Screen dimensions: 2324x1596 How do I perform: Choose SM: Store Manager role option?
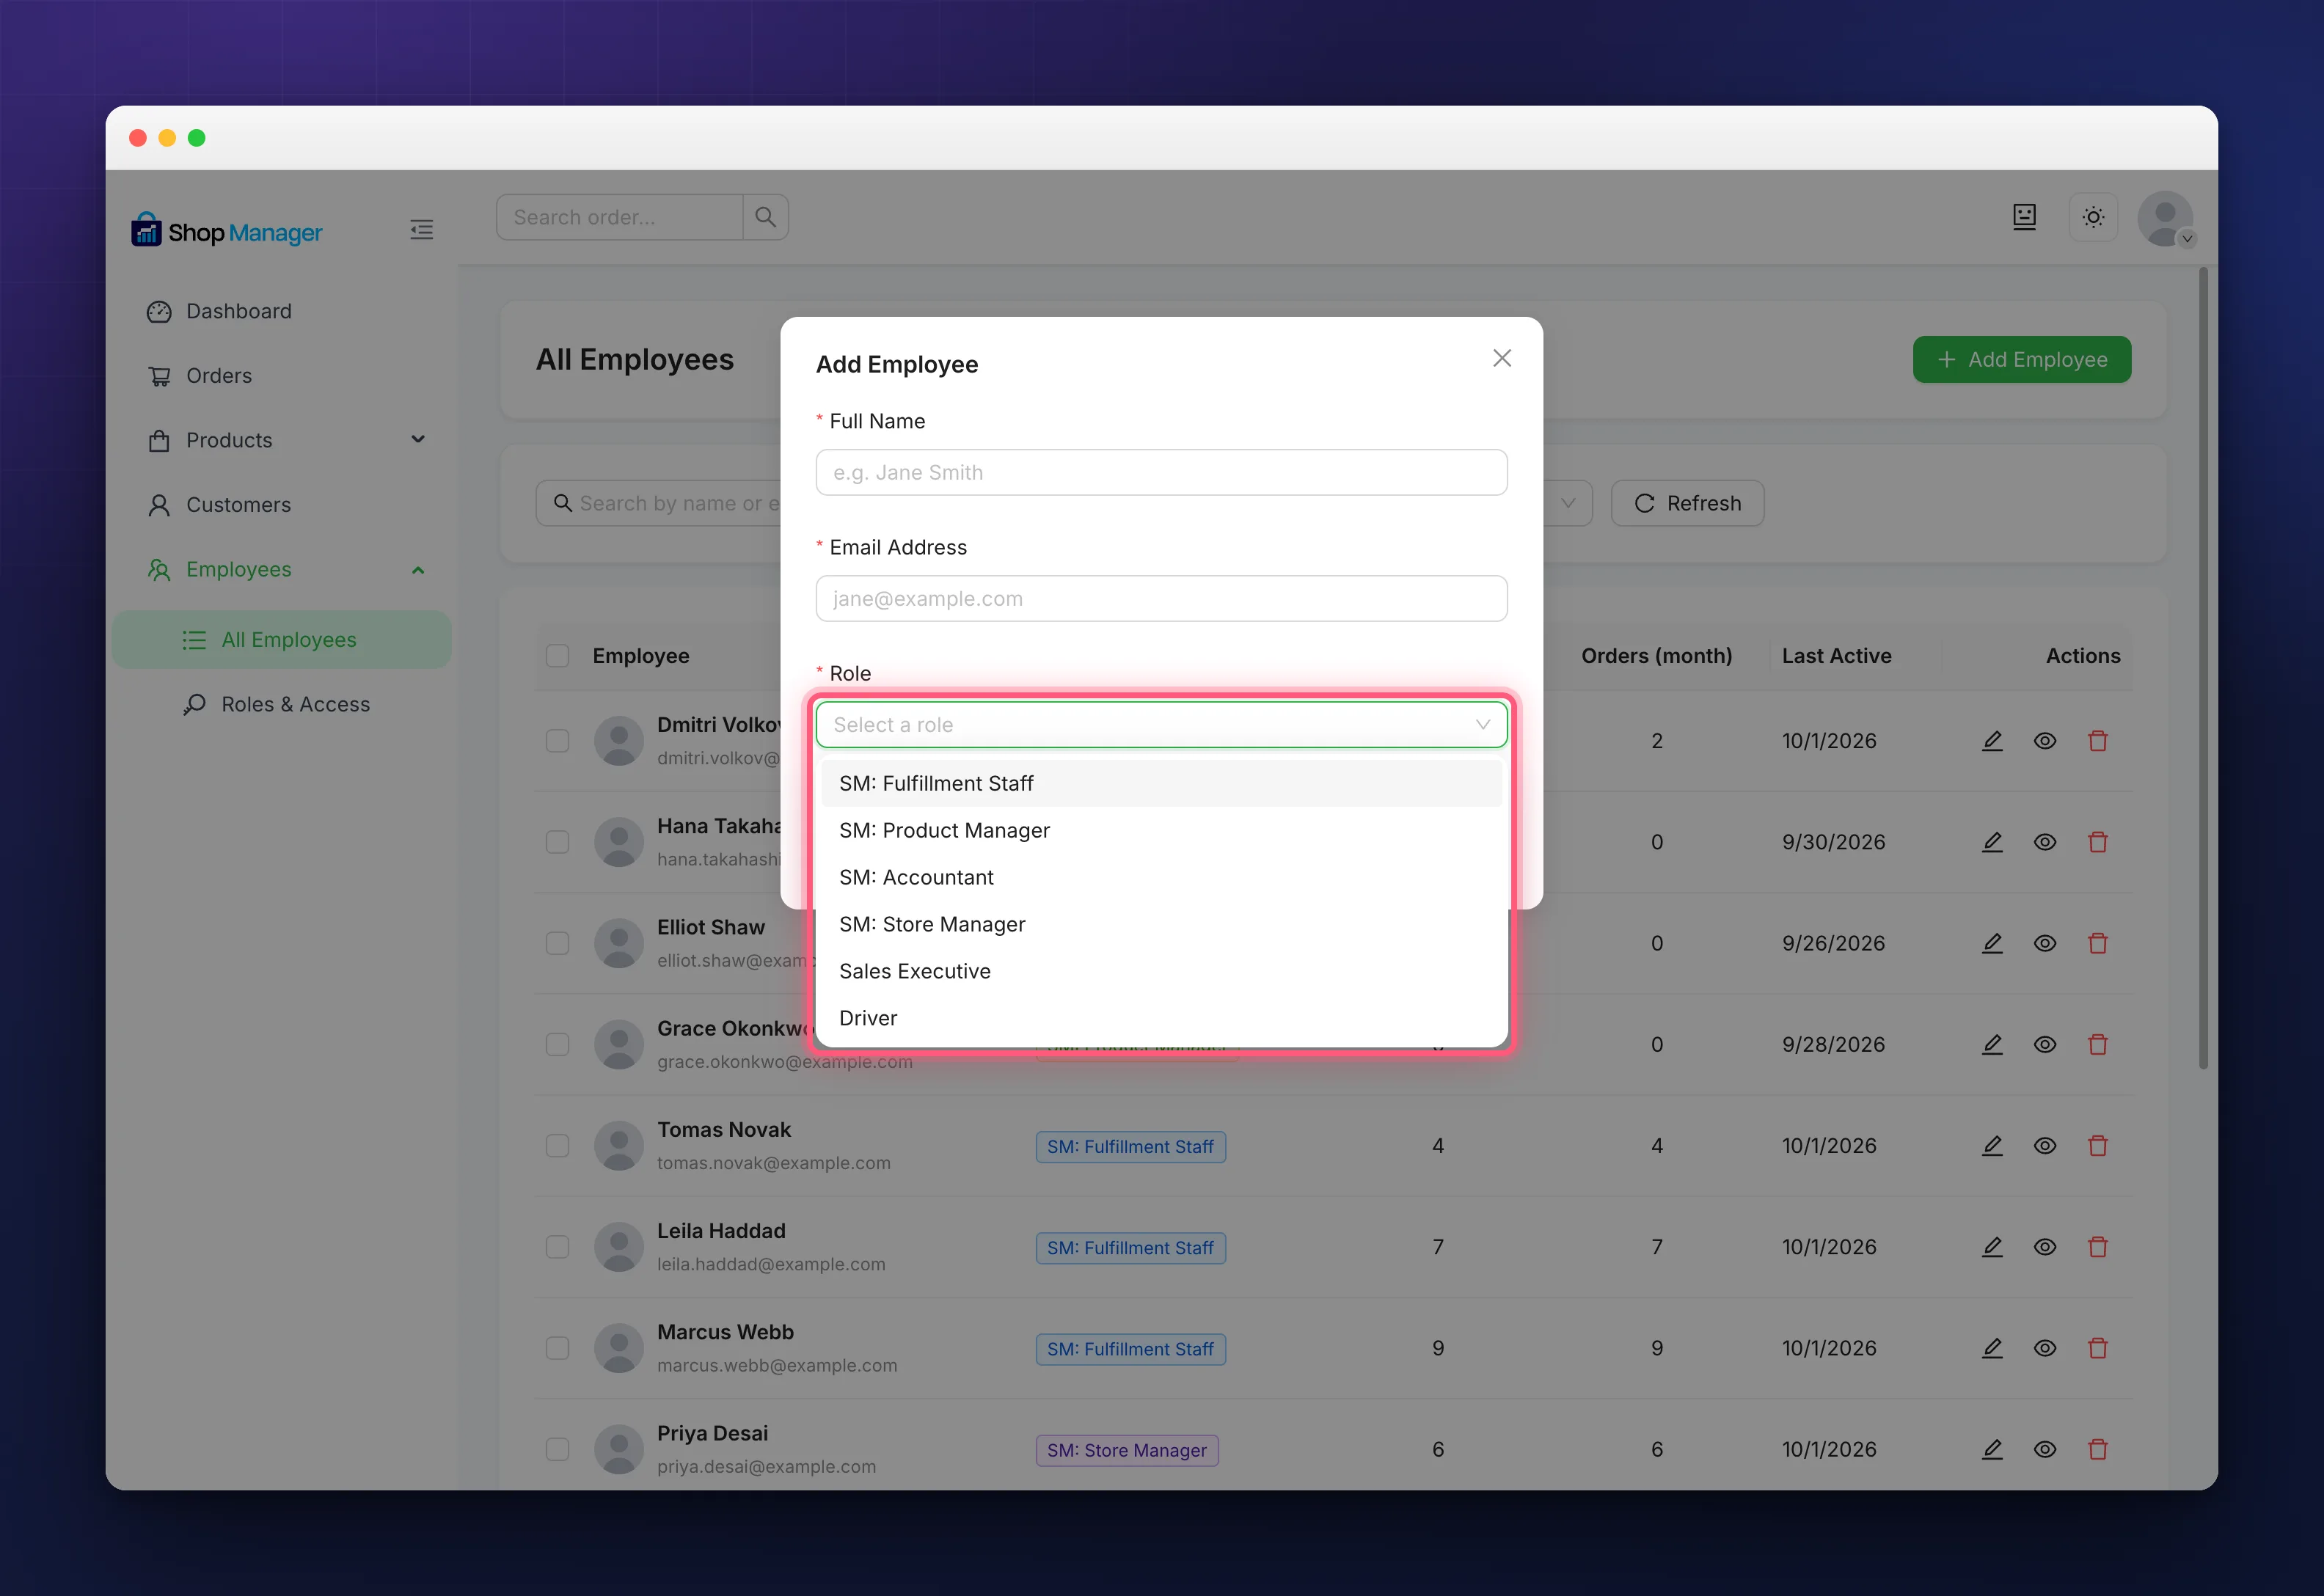[1161, 925]
